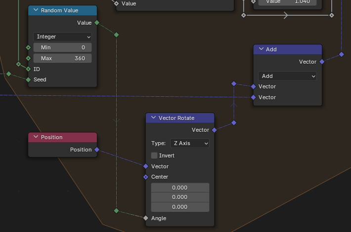The height and width of the screenshot is (232, 351).
Task: Click the Random Value output socket
Action: click(97, 23)
